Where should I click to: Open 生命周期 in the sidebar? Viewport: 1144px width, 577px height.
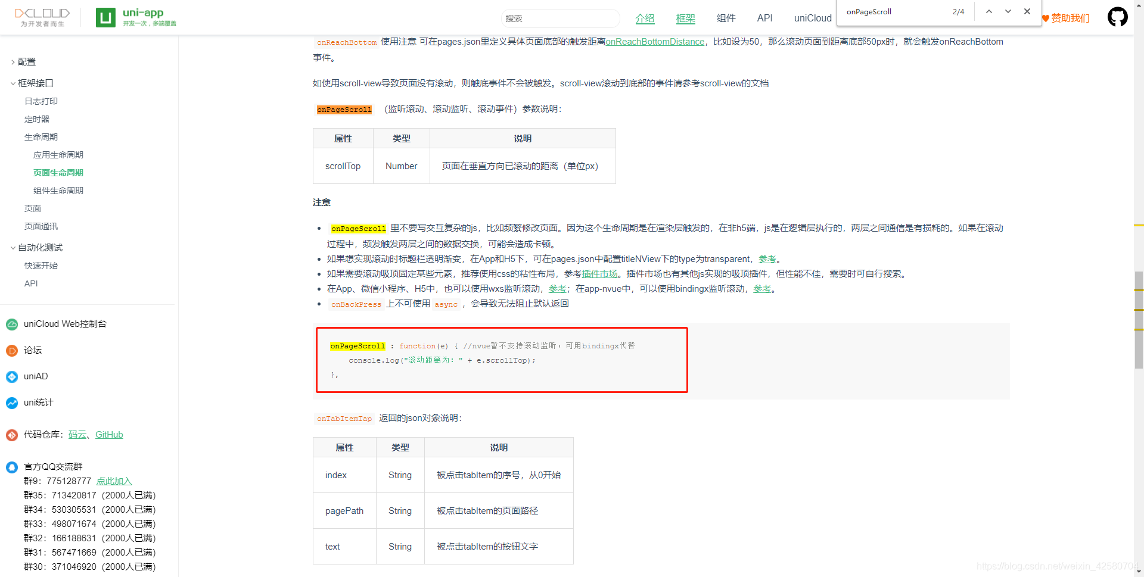(41, 137)
